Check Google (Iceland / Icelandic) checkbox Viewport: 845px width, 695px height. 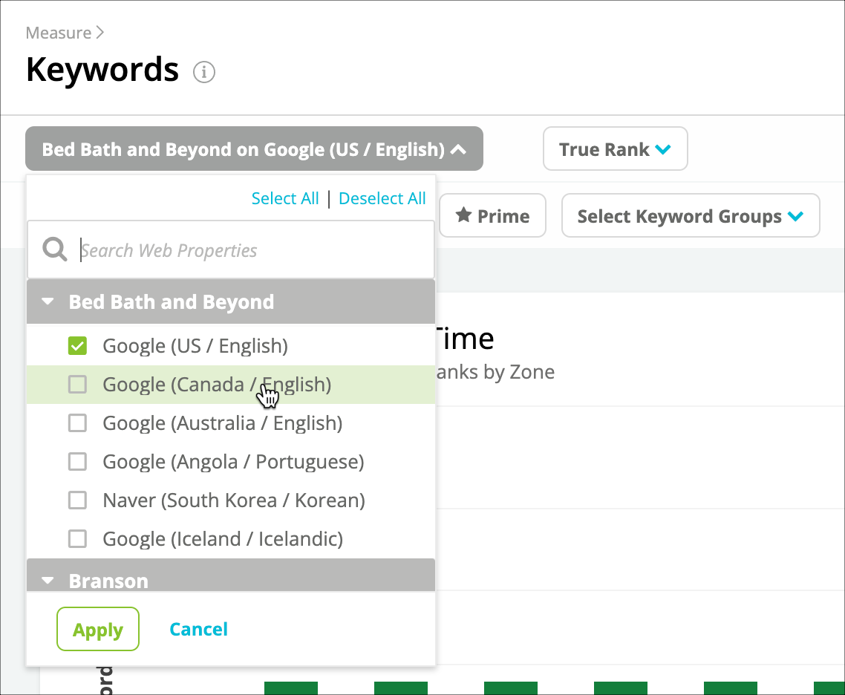click(x=78, y=539)
